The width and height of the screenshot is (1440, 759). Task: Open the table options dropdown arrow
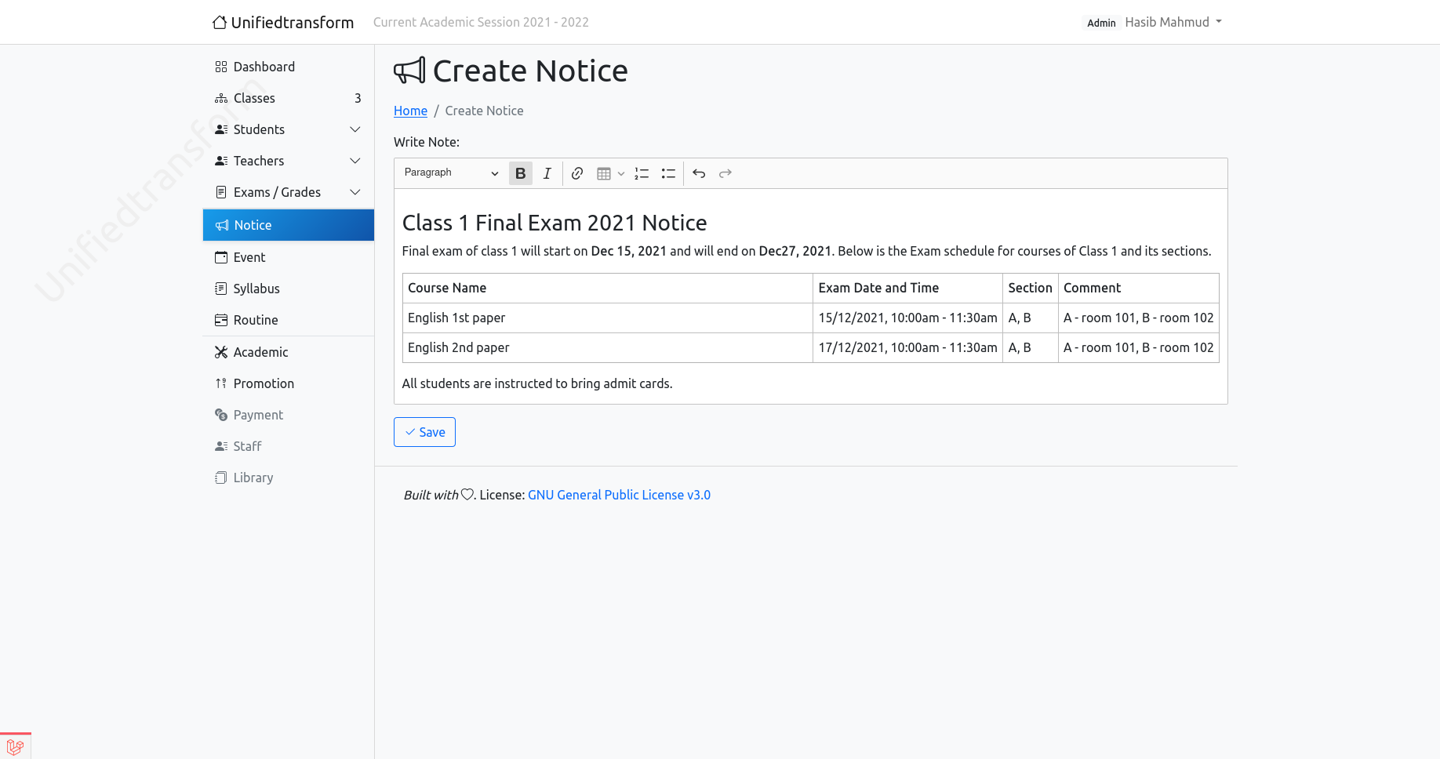pyautogui.click(x=621, y=173)
